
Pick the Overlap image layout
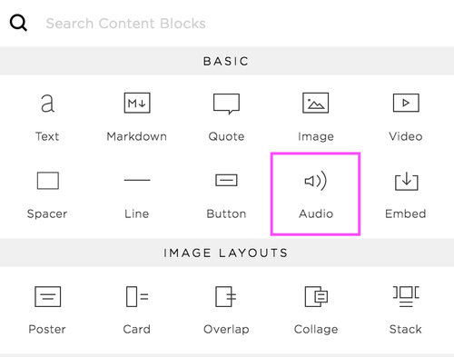226,311
